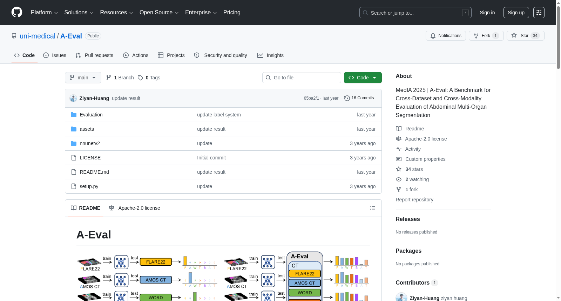Click the commit history clock icon
Image resolution: width=561 pixels, height=301 pixels.
coord(347,98)
